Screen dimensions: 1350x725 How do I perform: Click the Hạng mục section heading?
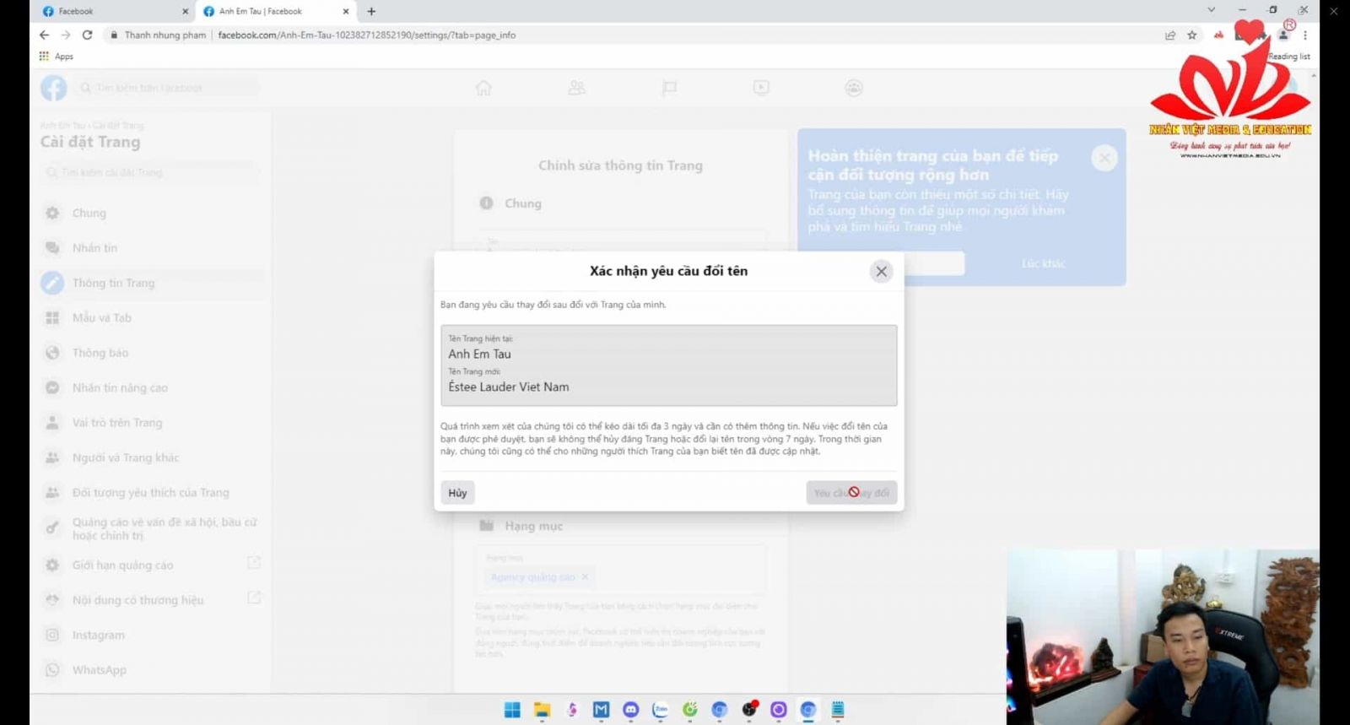533,526
